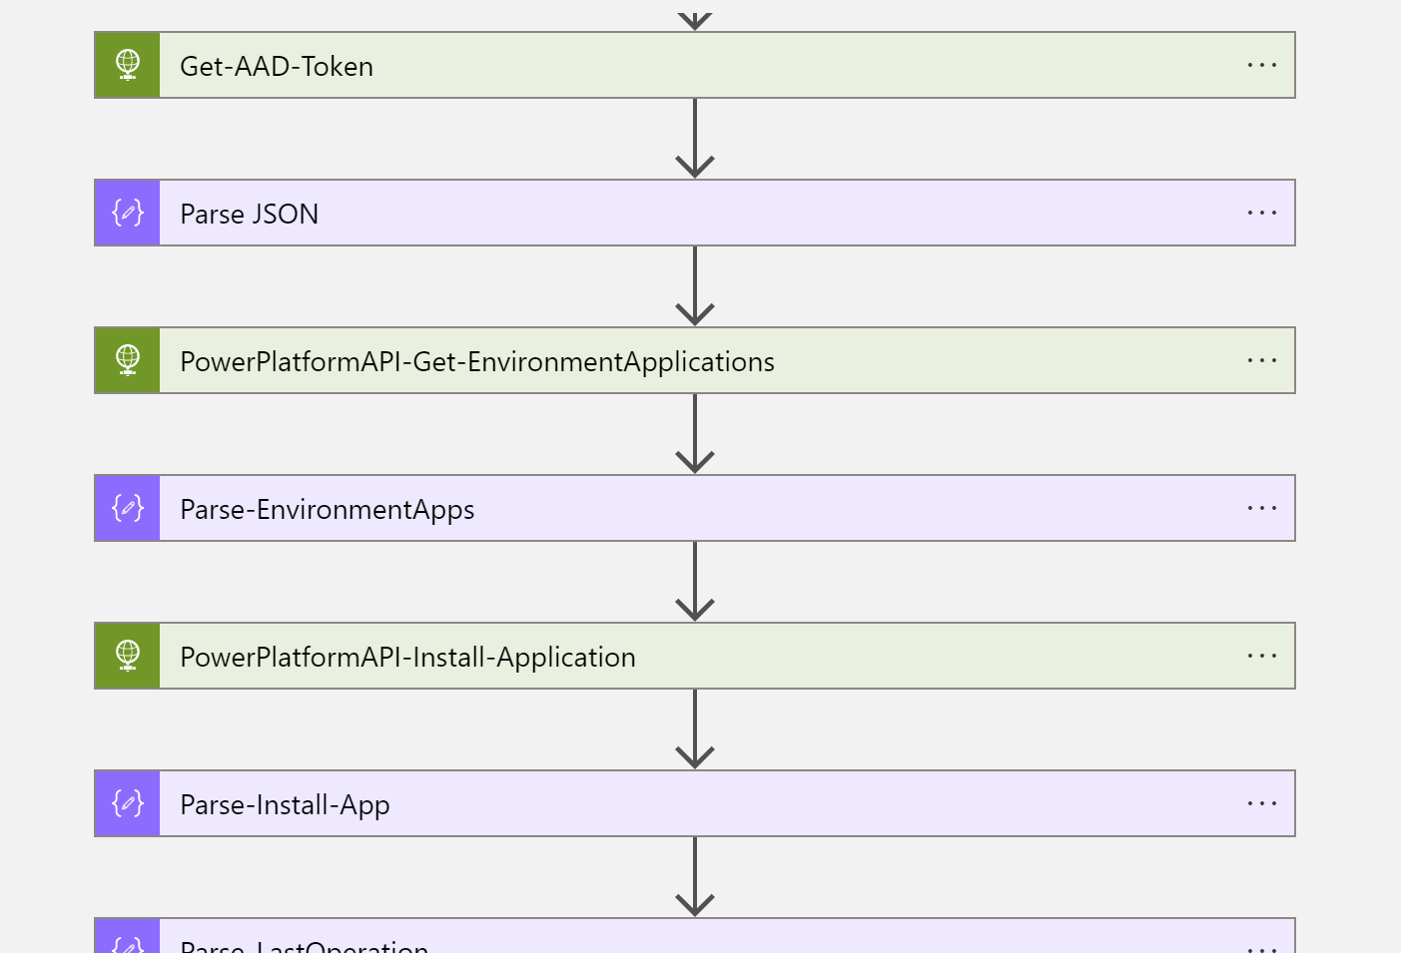Open the ellipsis menu on Parse-Install-App
Screen dimensions: 1401x953
tap(1262, 802)
